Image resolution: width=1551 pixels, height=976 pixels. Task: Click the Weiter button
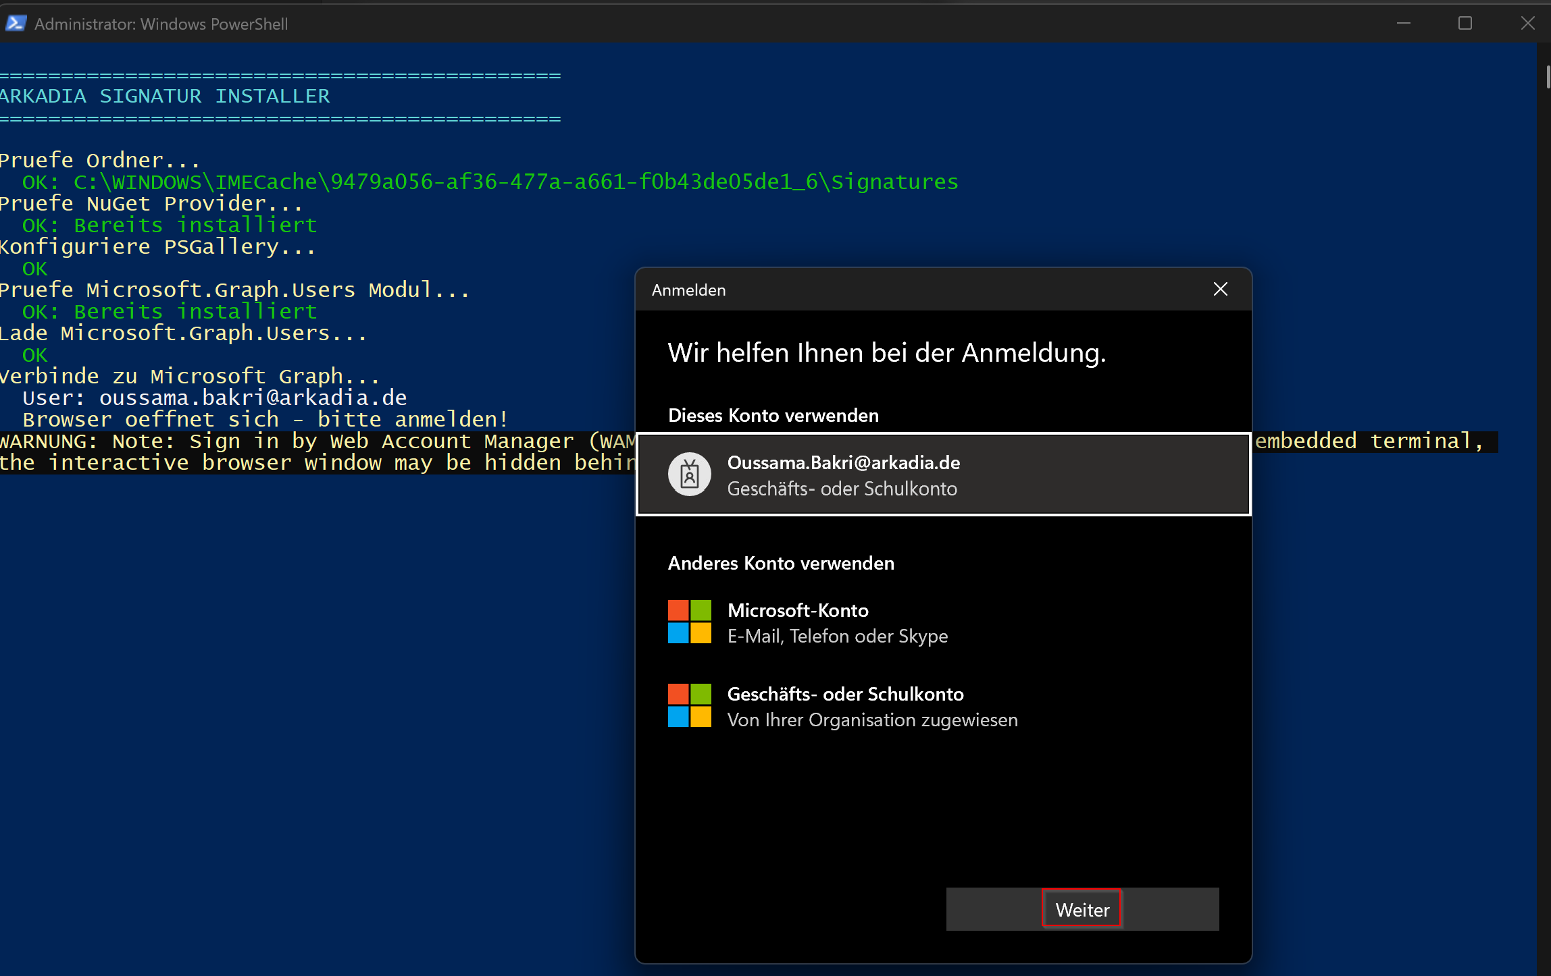(x=1082, y=909)
